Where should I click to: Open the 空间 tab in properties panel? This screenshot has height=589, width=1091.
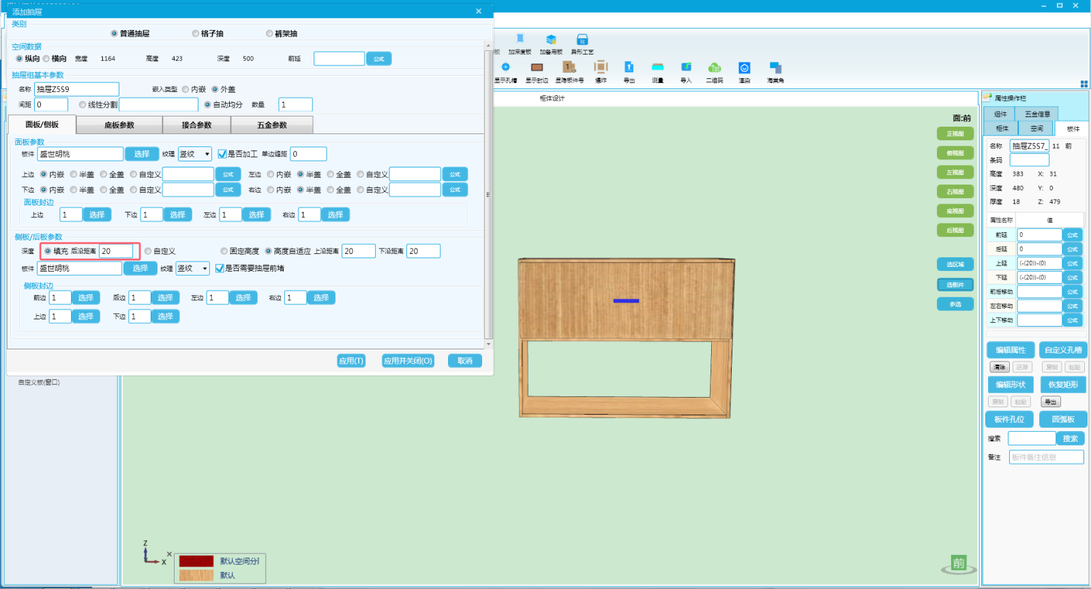1036,129
